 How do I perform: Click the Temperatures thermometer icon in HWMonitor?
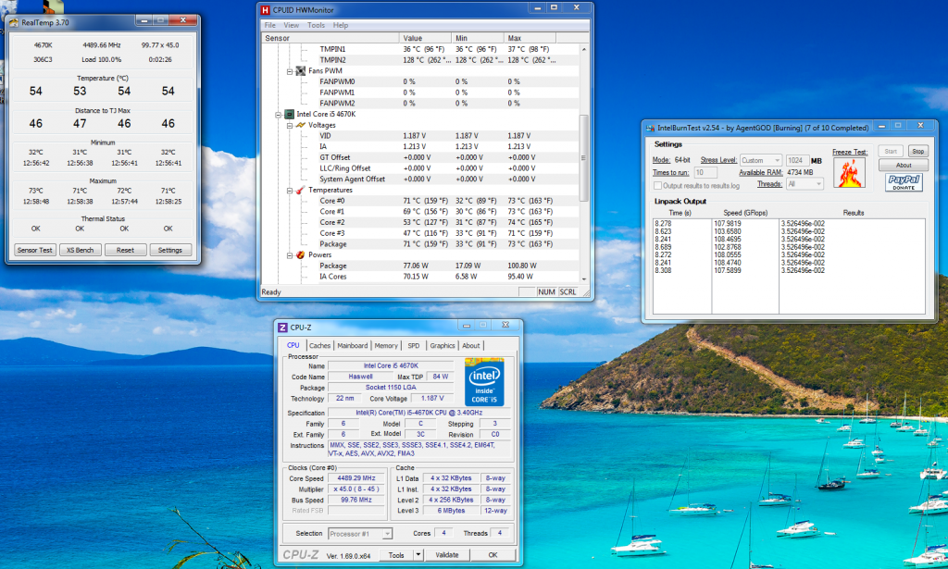[x=301, y=191]
